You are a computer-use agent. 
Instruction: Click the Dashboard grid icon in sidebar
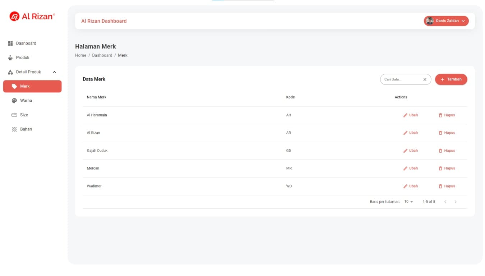coord(10,43)
